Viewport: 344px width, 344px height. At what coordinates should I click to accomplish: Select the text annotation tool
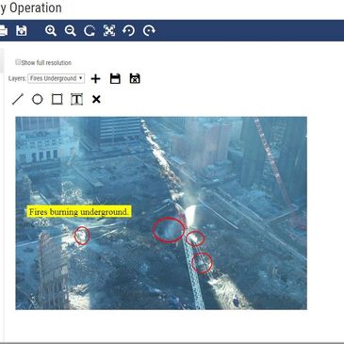(76, 100)
